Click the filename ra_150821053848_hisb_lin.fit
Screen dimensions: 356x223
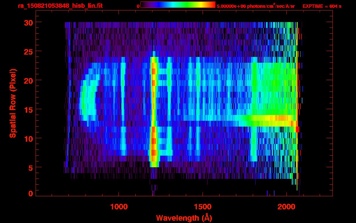[60, 6]
